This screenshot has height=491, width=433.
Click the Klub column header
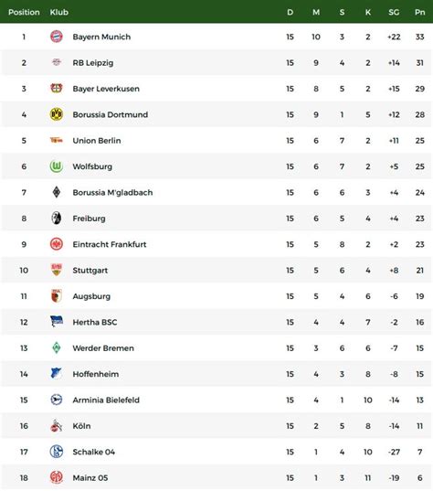59,12
